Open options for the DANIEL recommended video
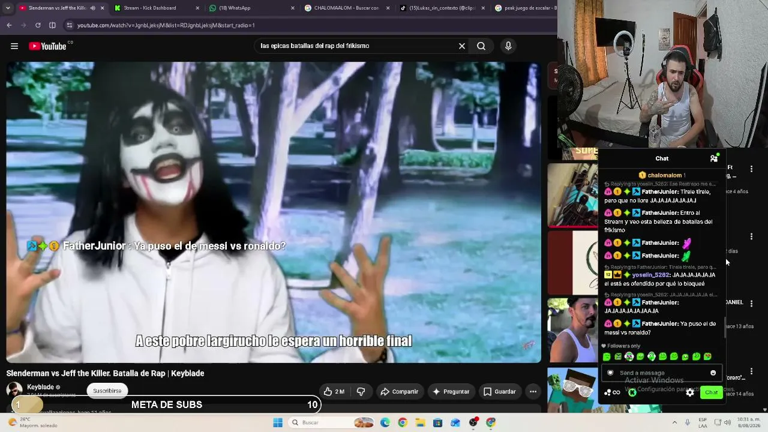Viewport: 768px width, 432px height. point(751,304)
